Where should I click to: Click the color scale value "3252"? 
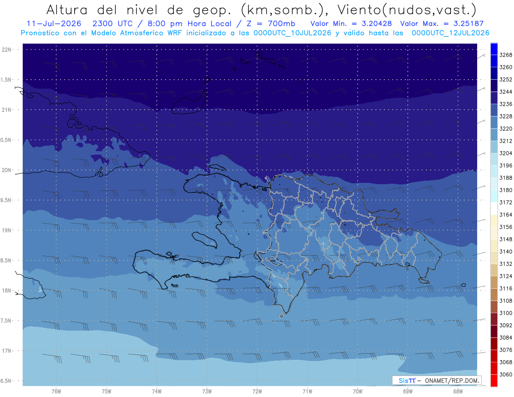pos(506,80)
